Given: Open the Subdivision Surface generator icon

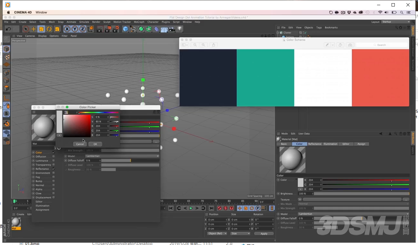Looking at the screenshot, I should click(141, 29).
